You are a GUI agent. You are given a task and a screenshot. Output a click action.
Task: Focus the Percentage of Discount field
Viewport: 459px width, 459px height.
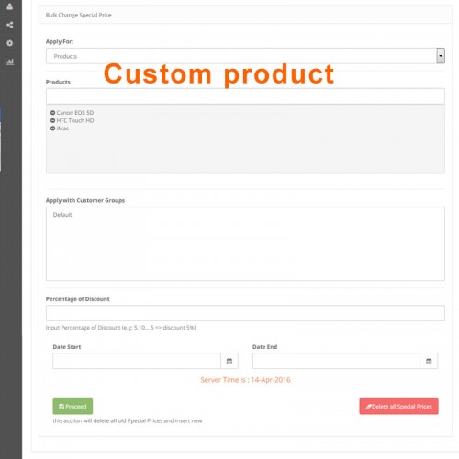click(x=245, y=313)
